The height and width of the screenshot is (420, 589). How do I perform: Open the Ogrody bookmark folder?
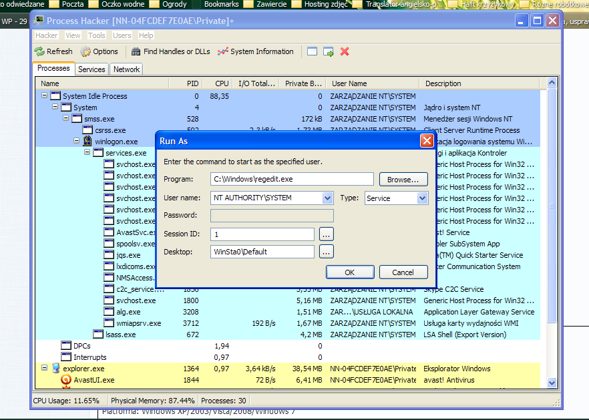(168, 4)
